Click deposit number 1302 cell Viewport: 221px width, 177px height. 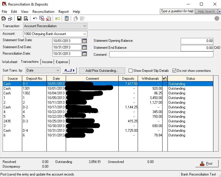tap(34, 93)
